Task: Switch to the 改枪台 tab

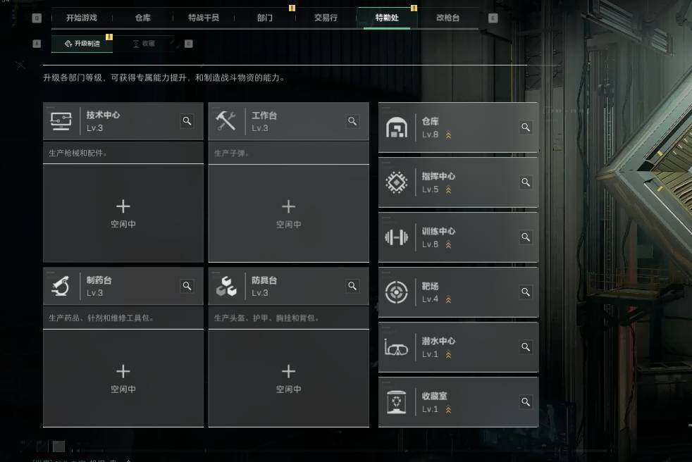Action: pos(447,18)
